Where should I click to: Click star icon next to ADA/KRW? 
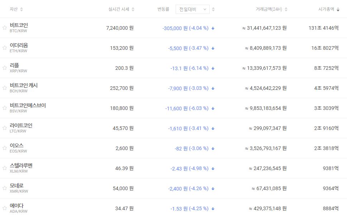(x=5, y=208)
